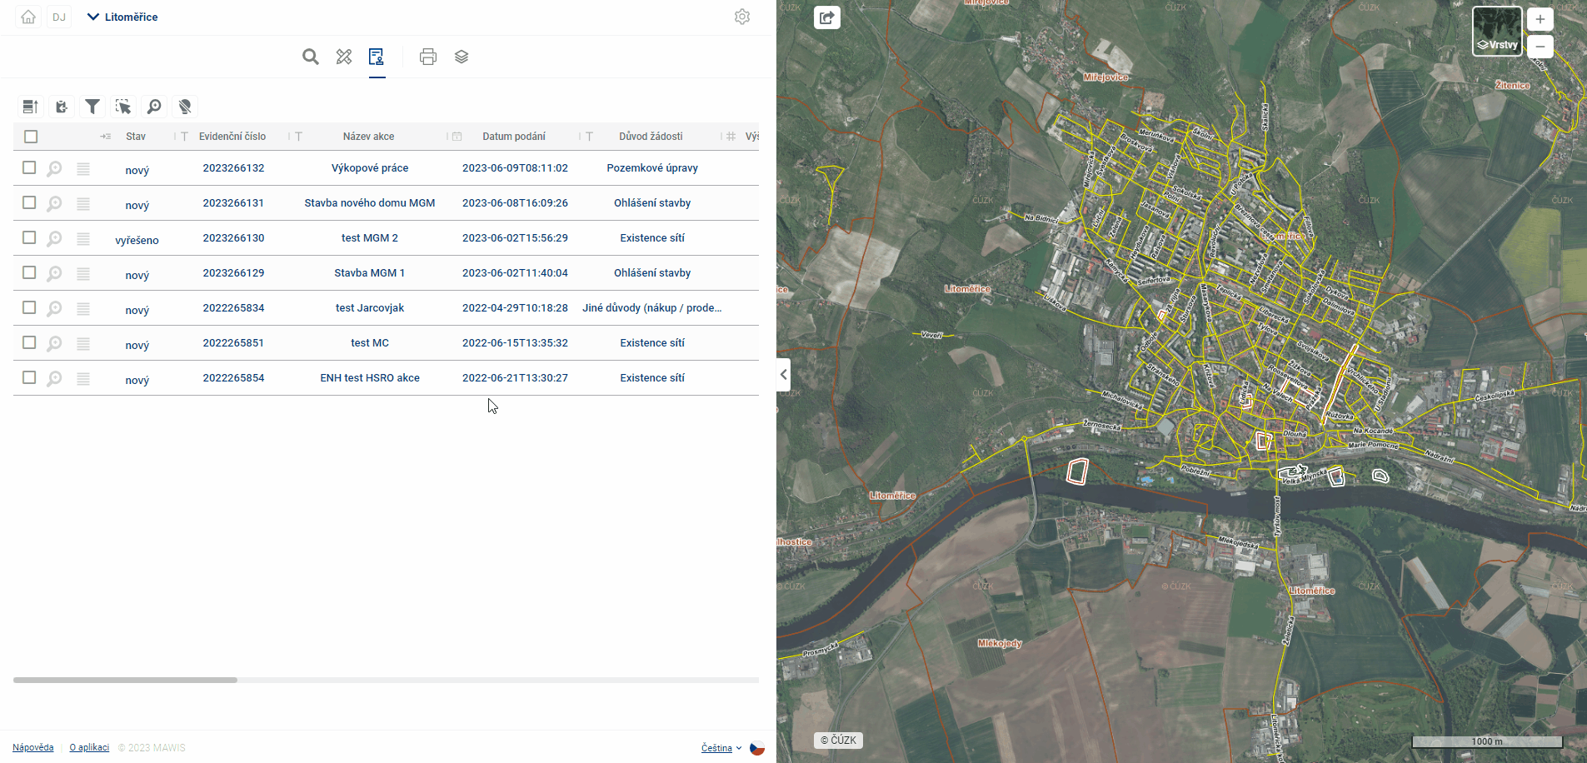1587x763 pixels.
Task: Open the search tool magnifier
Action: [310, 57]
